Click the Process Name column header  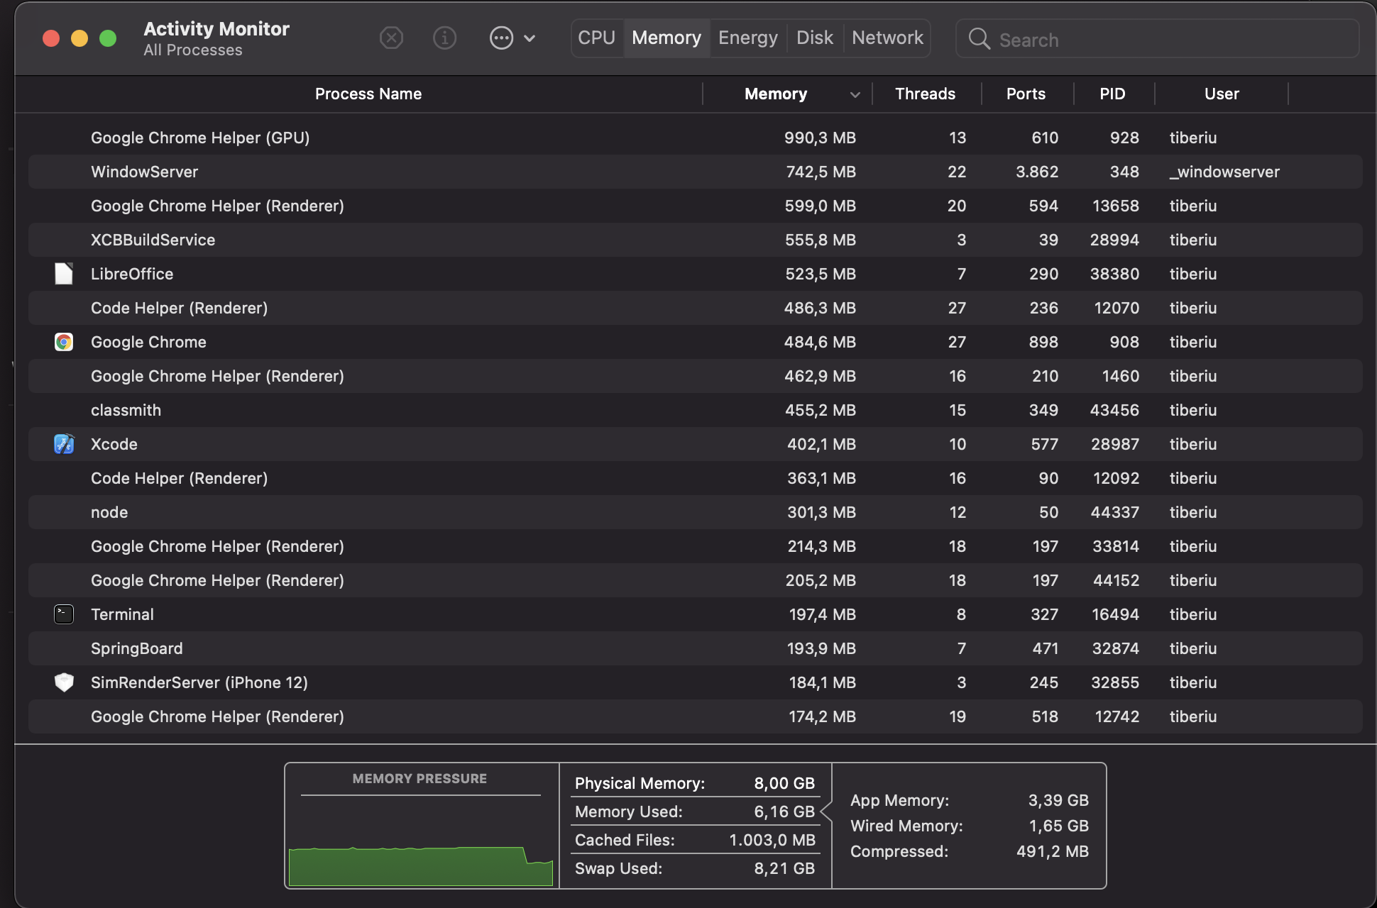(368, 94)
